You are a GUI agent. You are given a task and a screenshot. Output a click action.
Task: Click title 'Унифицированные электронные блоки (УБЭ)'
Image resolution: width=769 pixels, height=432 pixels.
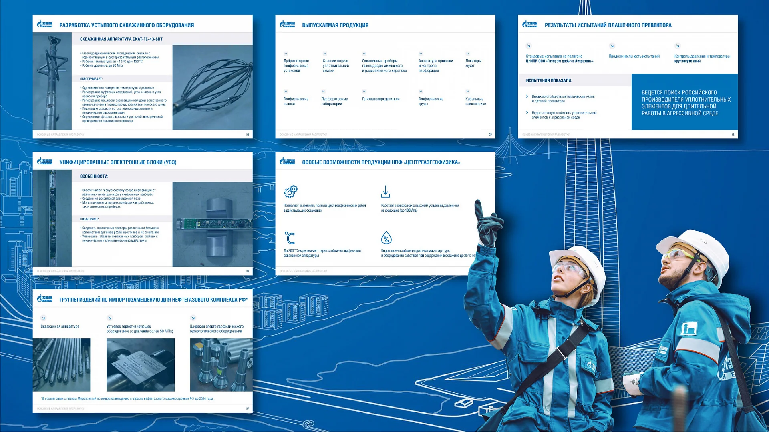[x=118, y=162]
